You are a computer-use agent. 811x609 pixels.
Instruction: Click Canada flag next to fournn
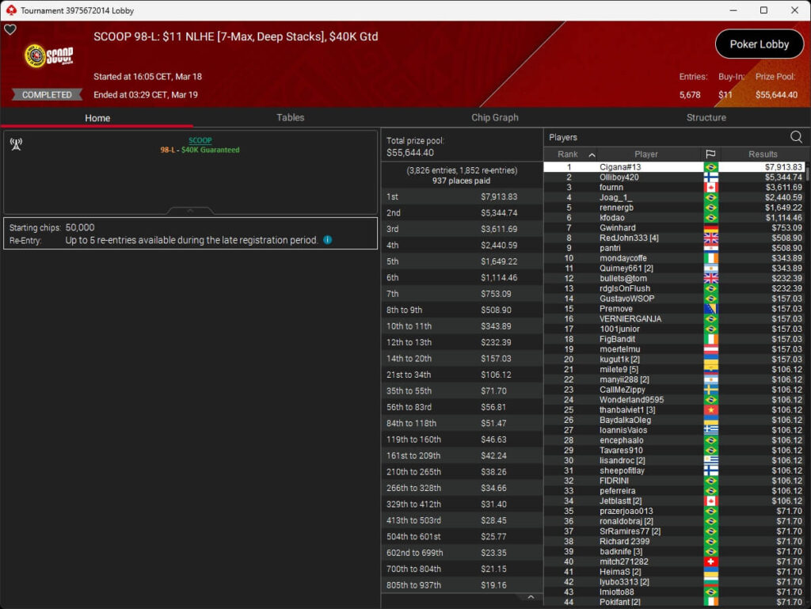click(710, 188)
